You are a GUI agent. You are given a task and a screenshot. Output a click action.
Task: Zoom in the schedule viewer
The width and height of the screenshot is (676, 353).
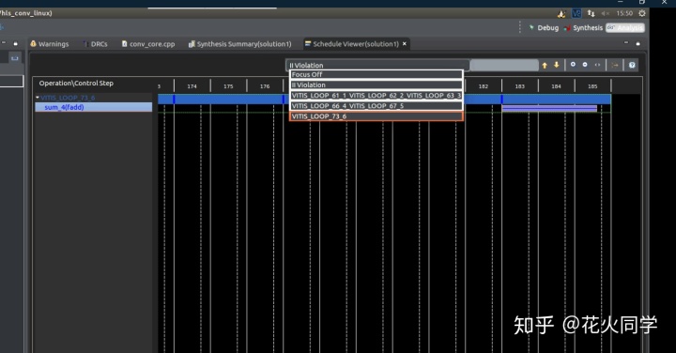(573, 65)
